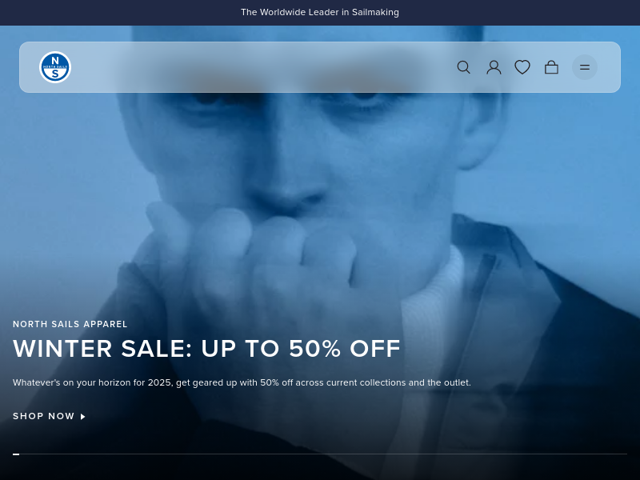Click the Worldwide Leader in Sailmaking announcement
Screen dimensions: 640x480
(x=319, y=12)
